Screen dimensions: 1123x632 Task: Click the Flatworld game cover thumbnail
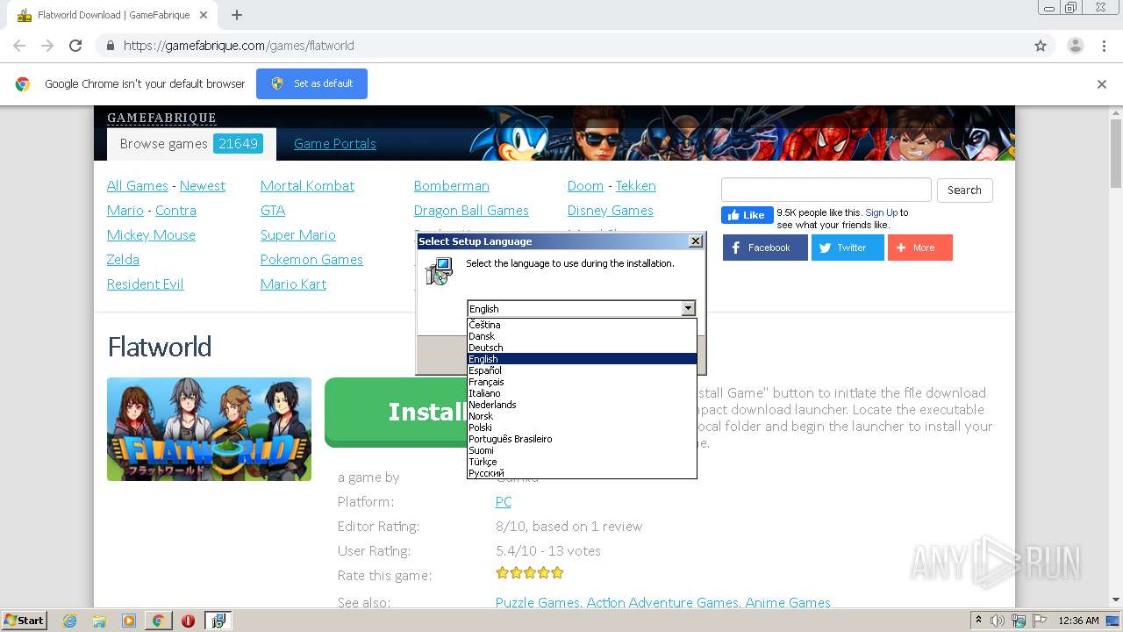coord(209,429)
